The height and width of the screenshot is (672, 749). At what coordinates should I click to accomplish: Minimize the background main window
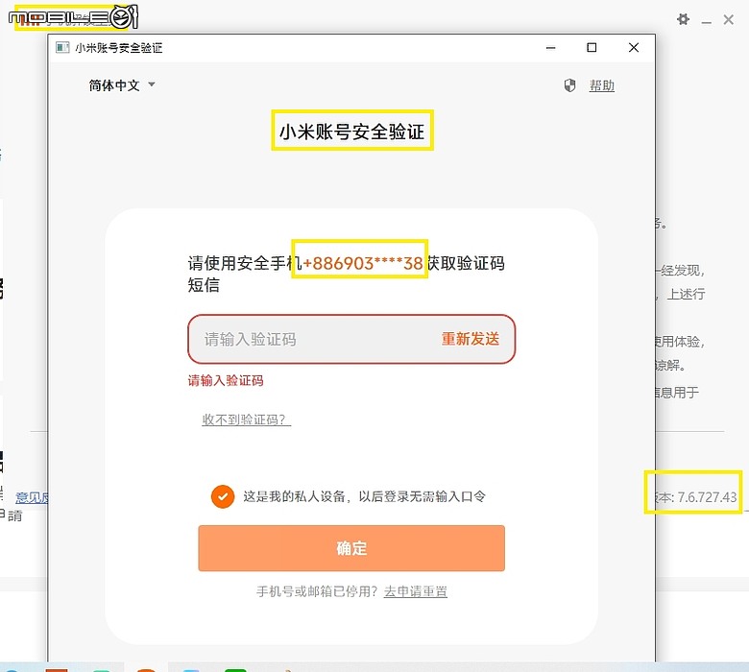coord(706,22)
